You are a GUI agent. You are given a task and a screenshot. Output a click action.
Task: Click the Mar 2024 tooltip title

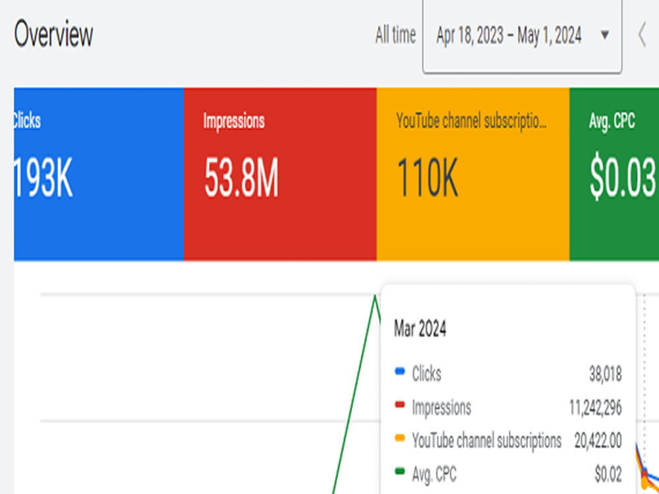point(420,329)
